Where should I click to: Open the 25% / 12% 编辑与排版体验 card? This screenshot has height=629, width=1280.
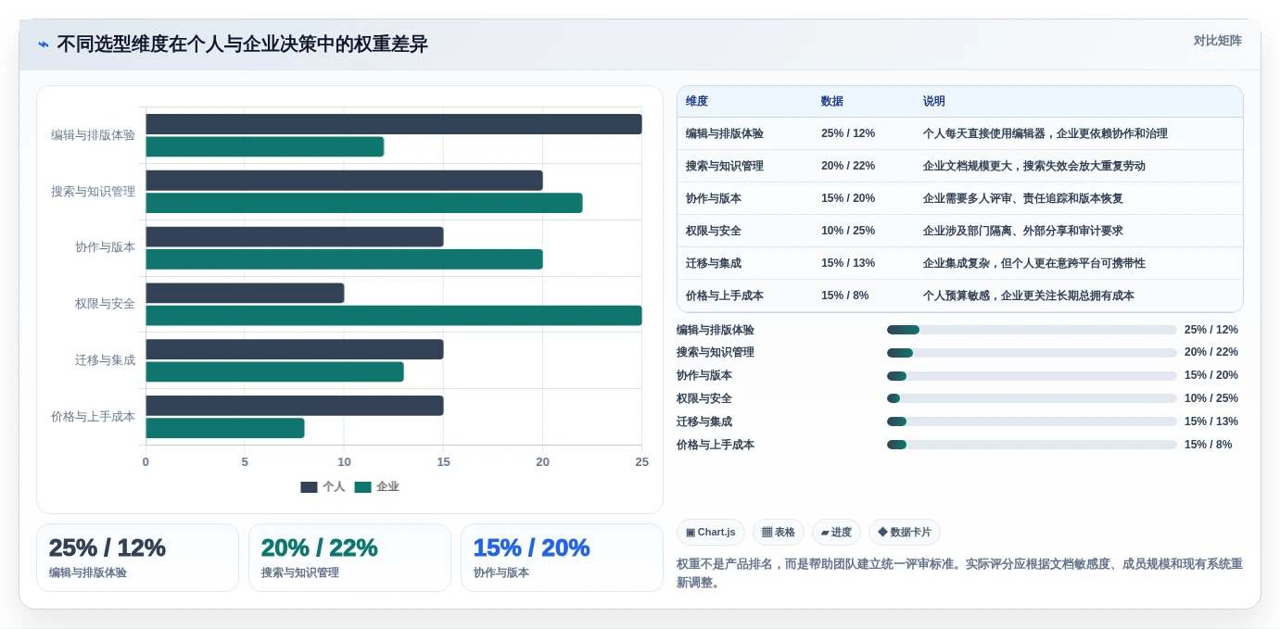pyautogui.click(x=137, y=558)
